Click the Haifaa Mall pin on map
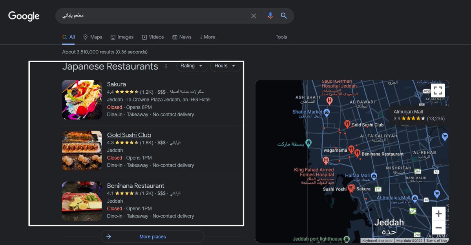 pyautogui.click(x=374, y=176)
